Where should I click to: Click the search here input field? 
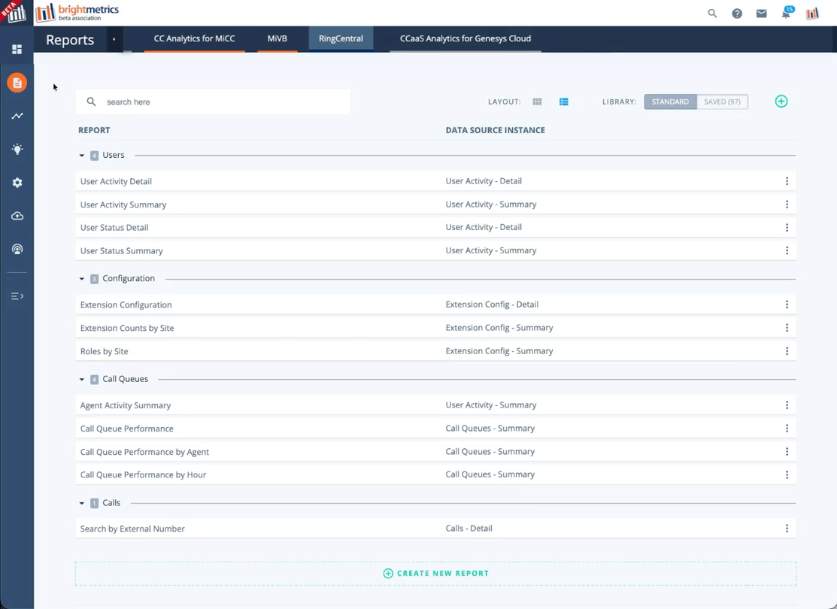click(x=213, y=101)
